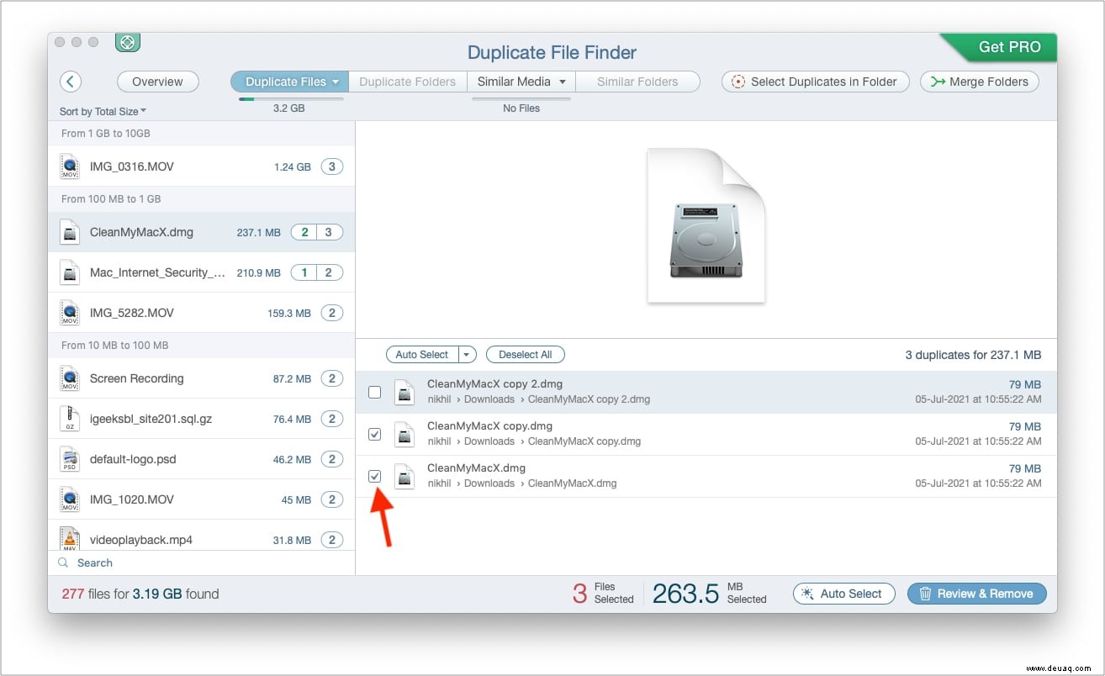Click CleanMyMacX copy 2.dmg file icon

[x=405, y=392]
